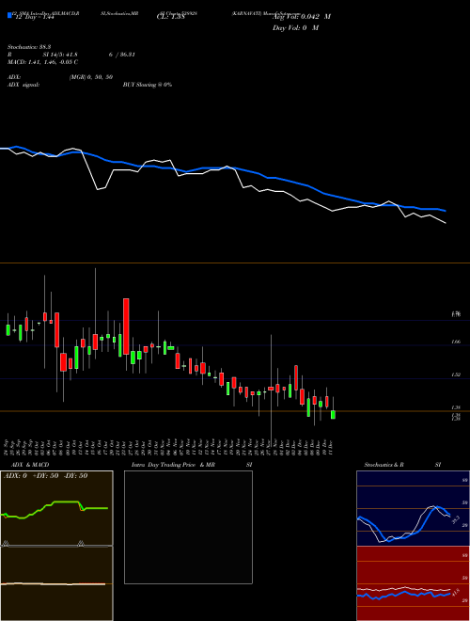Click the blue 12 Day SMA legend square

click(9, 16)
